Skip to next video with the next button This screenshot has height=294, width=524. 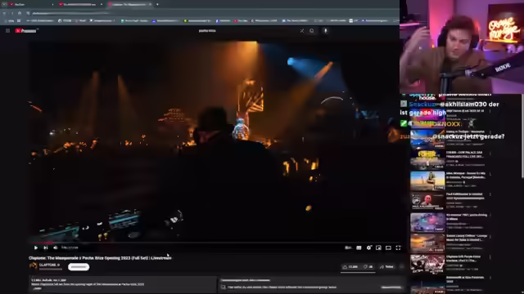[x=46, y=247]
